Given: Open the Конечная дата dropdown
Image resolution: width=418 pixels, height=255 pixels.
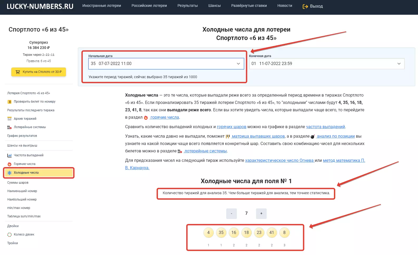Looking at the screenshot, I should [327, 64].
